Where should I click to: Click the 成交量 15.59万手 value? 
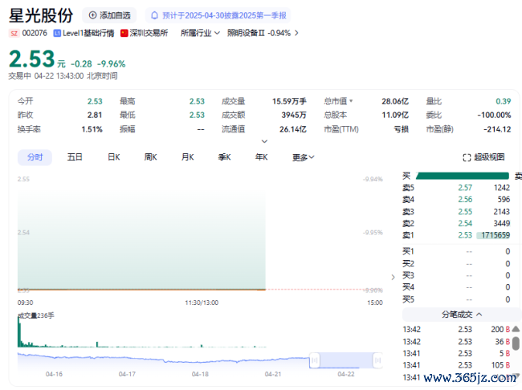(289, 101)
